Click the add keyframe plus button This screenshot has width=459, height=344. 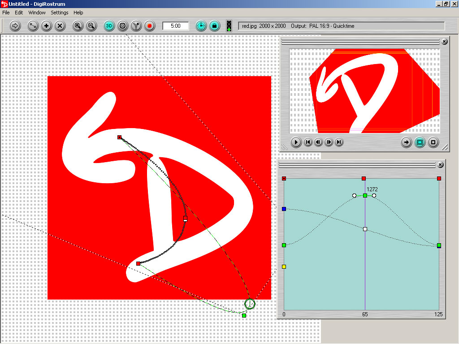(46, 26)
